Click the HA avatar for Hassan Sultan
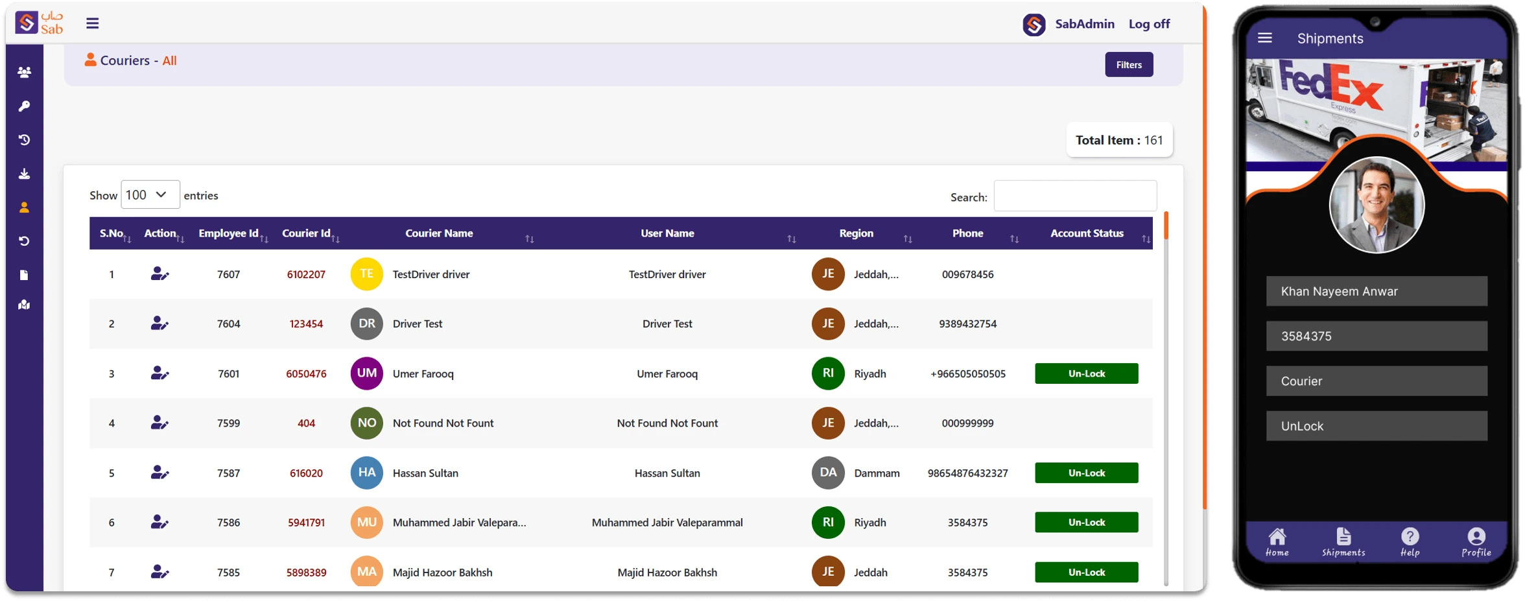1525x601 pixels. pyautogui.click(x=366, y=473)
